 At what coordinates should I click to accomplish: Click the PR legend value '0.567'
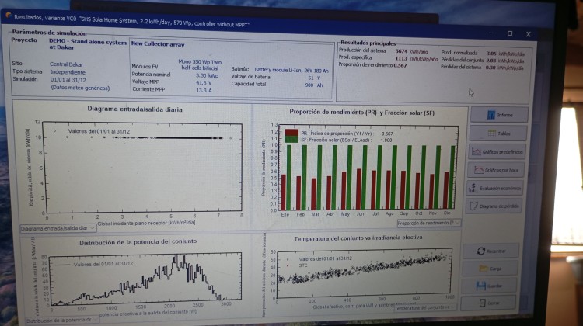coord(387,134)
